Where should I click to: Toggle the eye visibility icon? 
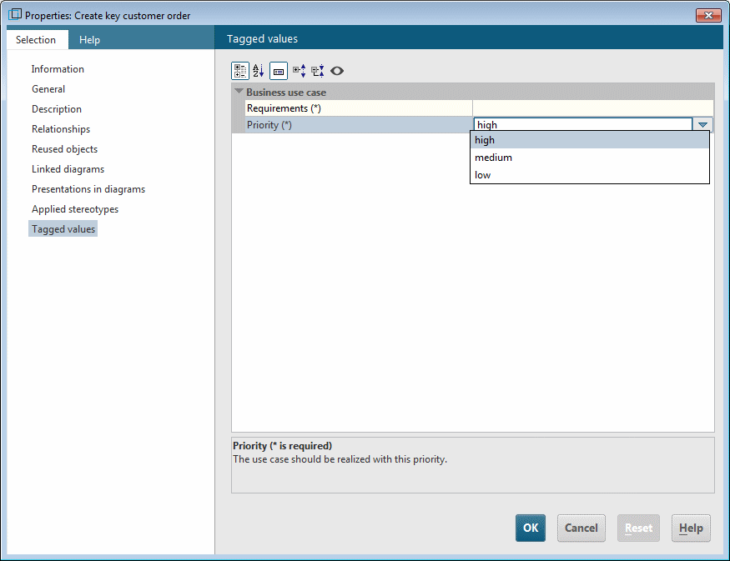(337, 71)
